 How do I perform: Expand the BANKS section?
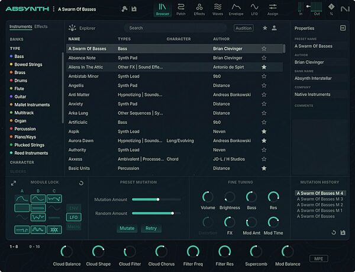click(17, 39)
